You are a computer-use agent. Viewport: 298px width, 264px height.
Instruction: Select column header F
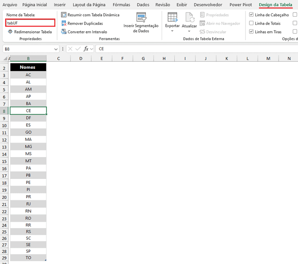click(122, 59)
